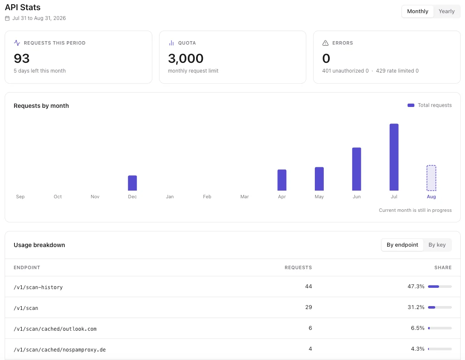
Task: Click the Total requests legend swatch
Action: coord(411,105)
